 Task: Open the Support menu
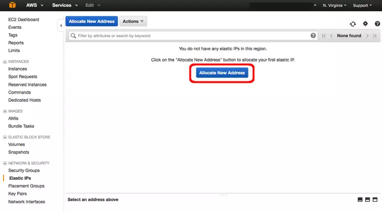[x=362, y=5]
